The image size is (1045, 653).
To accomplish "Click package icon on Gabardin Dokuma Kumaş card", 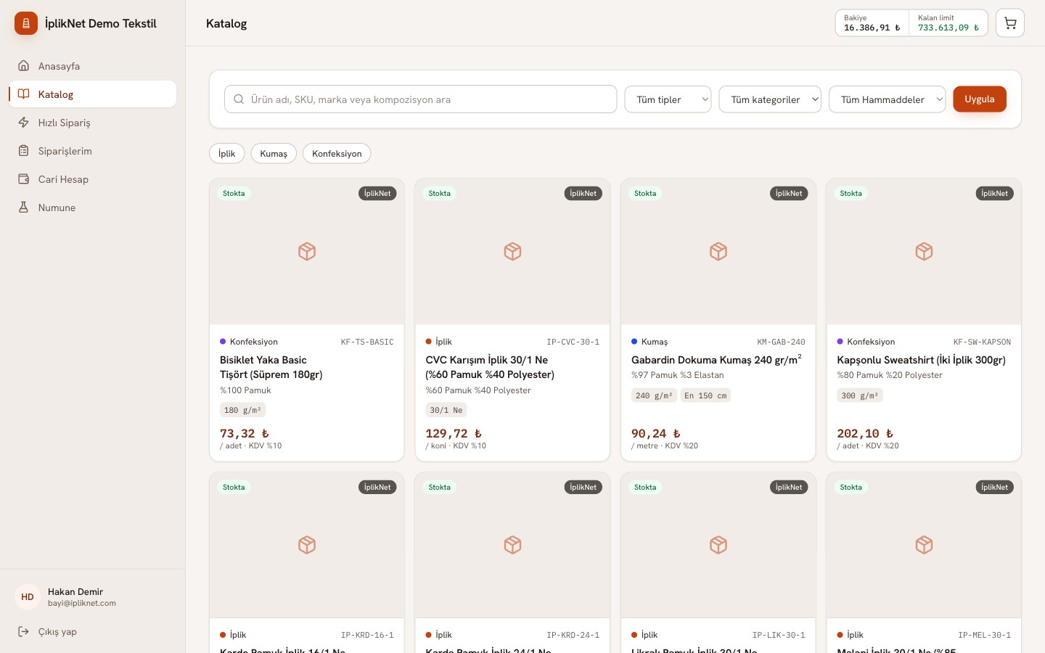I will (x=718, y=252).
